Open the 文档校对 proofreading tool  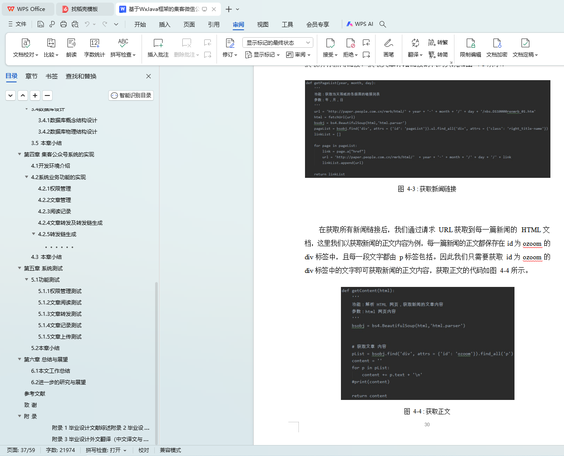click(25, 48)
